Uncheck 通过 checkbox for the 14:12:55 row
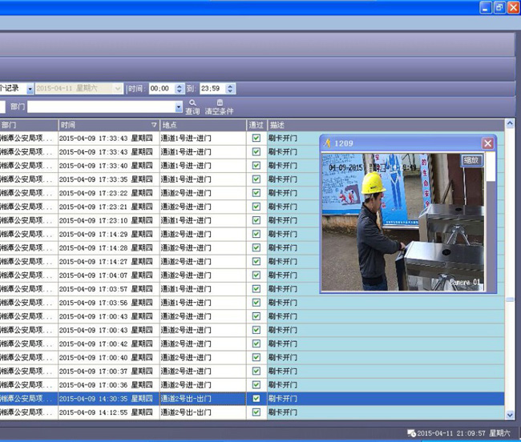Screen dimensions: 521x442 [x=256, y=412]
